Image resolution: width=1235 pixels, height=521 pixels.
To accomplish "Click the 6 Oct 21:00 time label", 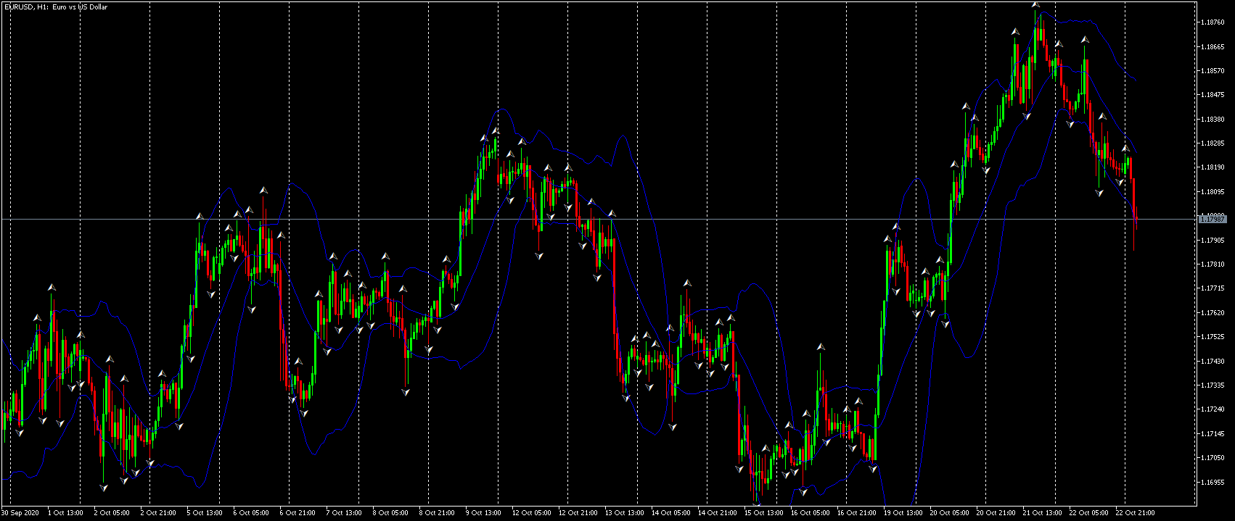I will 298,513.
